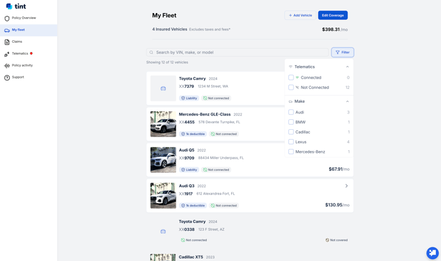The image size is (441, 261).
Task: Click 1k deductible badge on Audi Q3
Action: (x=193, y=206)
